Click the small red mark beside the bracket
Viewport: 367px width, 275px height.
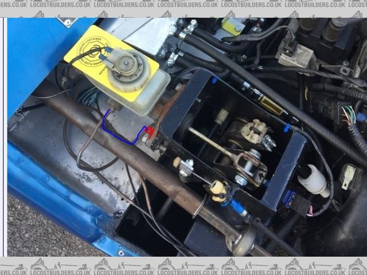(x=149, y=132)
